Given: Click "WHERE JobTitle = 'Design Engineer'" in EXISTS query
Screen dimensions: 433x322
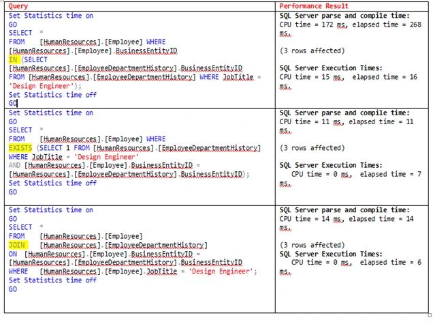Looking at the screenshot, I should click(74, 157).
